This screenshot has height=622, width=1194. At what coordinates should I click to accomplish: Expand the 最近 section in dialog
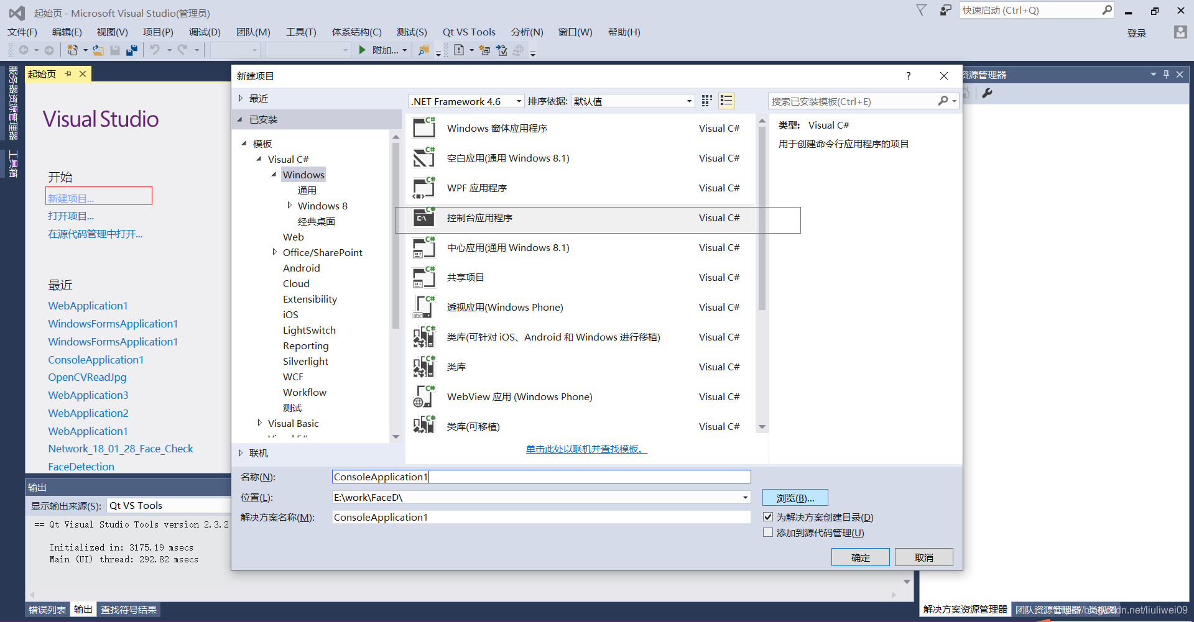[x=241, y=98]
